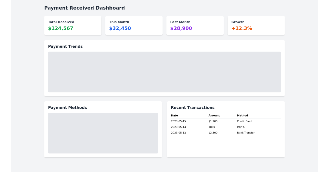Select the Total Received stat card
Viewport: 329px width, 172px height.
click(73, 25)
